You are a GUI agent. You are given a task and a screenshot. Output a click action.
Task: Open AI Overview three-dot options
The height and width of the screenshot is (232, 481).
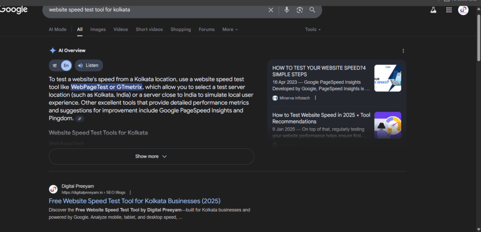click(x=403, y=51)
